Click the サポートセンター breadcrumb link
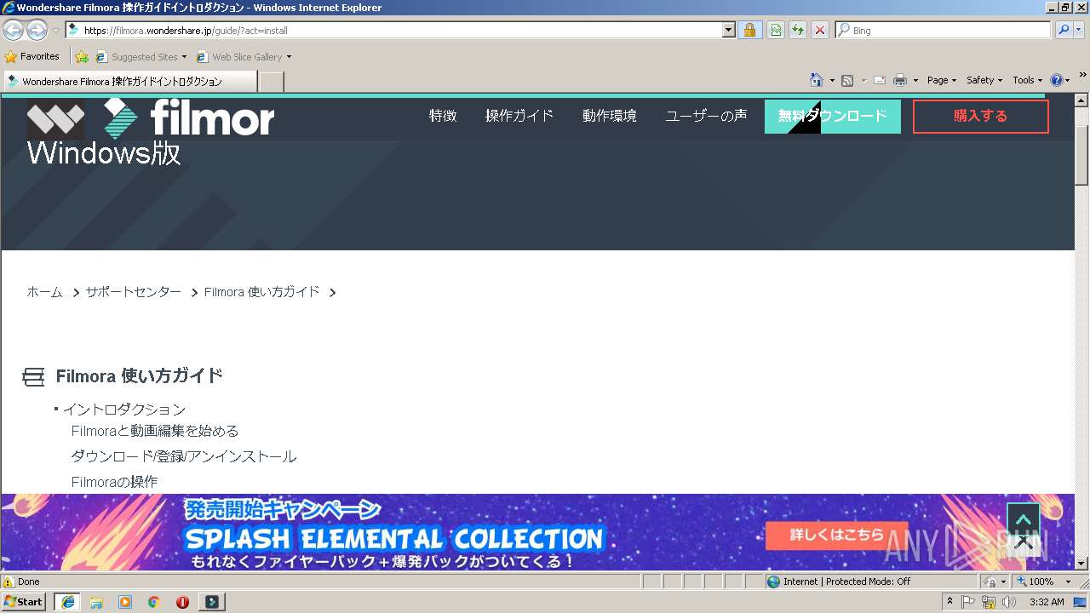 (x=133, y=292)
